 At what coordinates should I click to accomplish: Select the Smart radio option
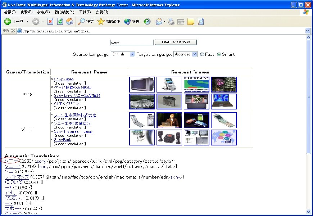coord(219,54)
